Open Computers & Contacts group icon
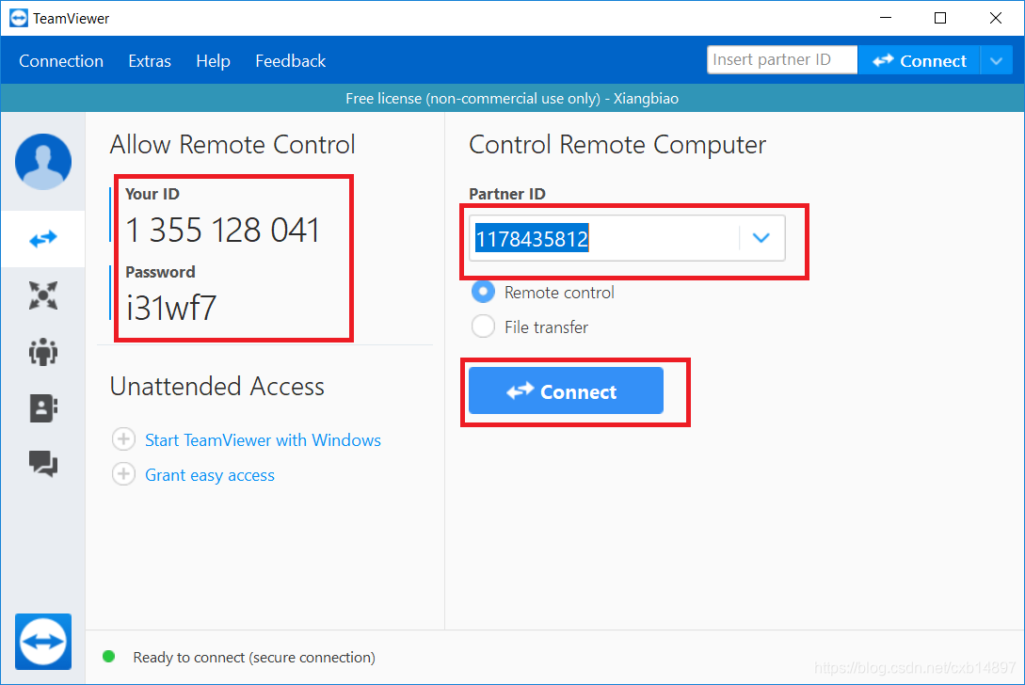 tap(43, 352)
